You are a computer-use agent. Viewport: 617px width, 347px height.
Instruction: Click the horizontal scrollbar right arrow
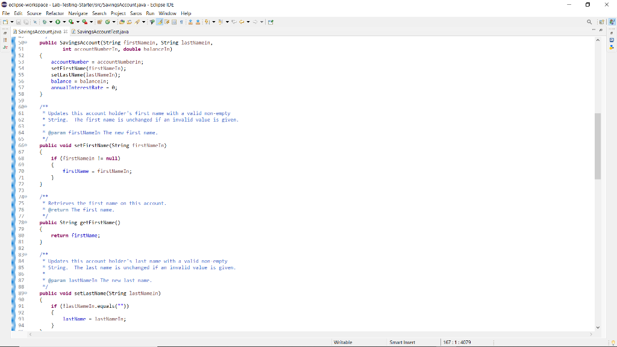click(590, 334)
